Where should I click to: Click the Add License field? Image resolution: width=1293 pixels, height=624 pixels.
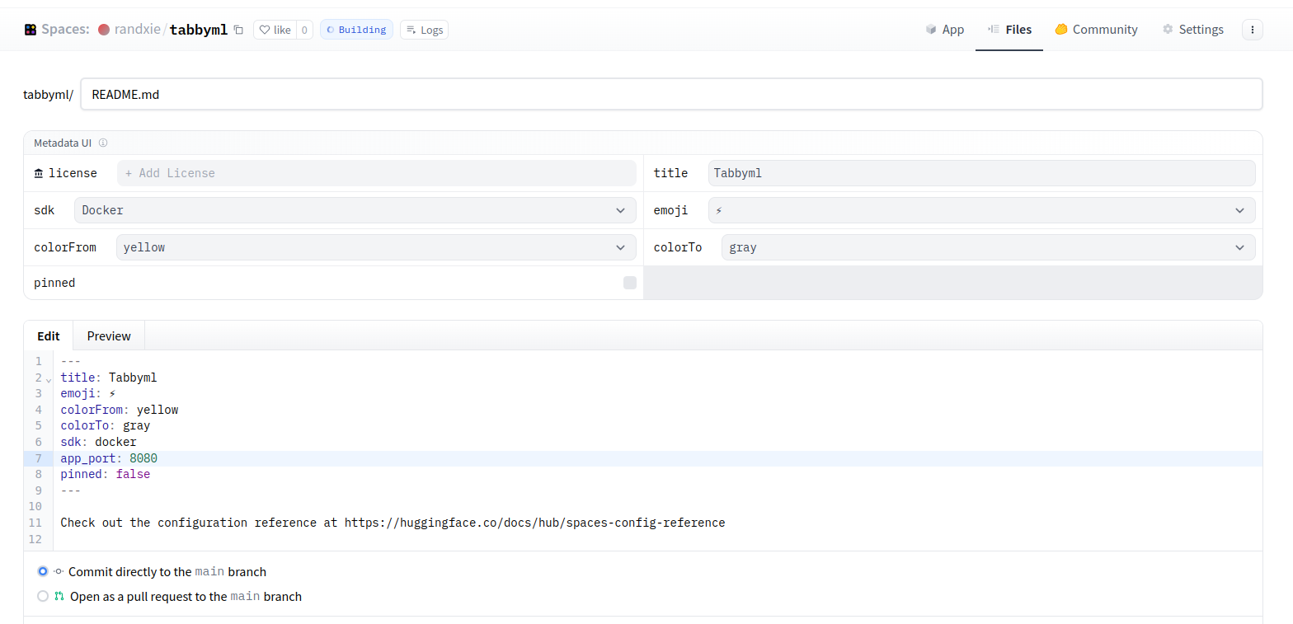click(376, 173)
